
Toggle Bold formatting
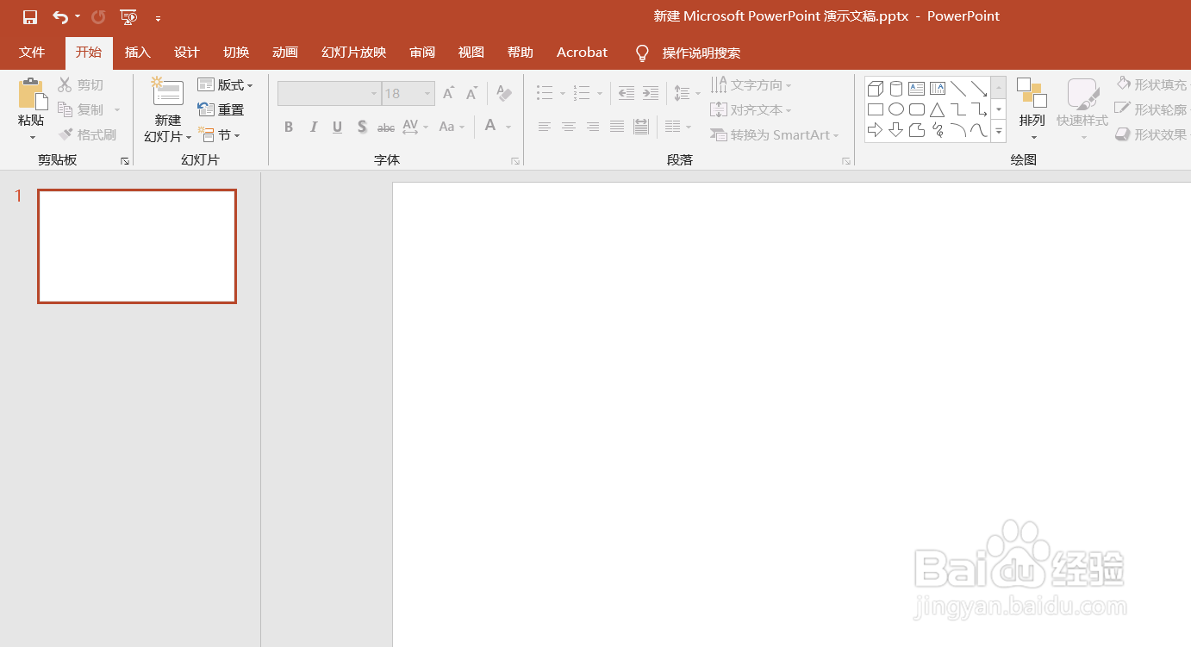click(289, 127)
